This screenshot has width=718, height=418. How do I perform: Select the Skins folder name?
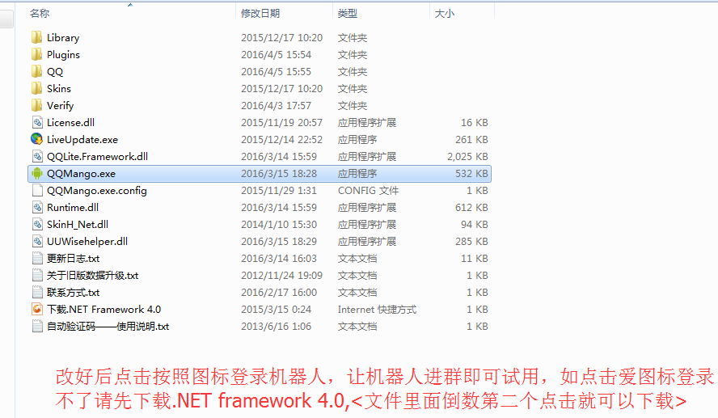(x=59, y=88)
